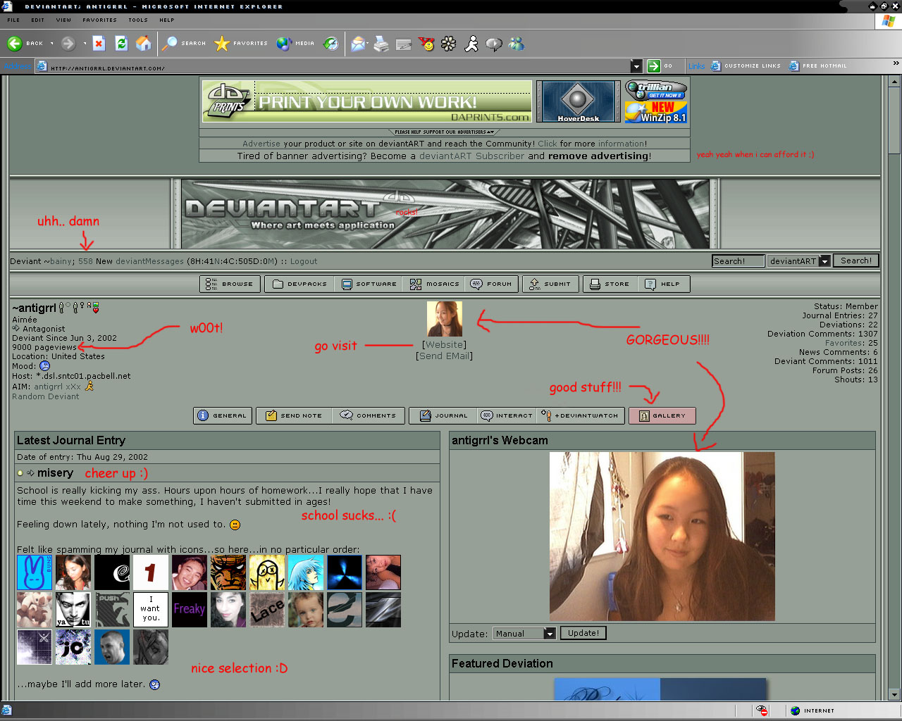The image size is (902, 721).
Task: Launch AIM running man toolbar icon
Action: [471, 44]
